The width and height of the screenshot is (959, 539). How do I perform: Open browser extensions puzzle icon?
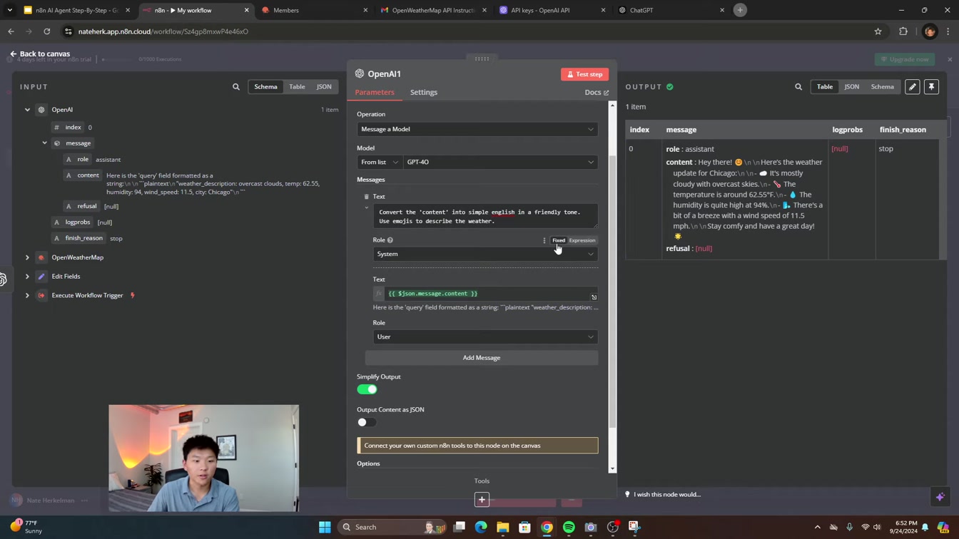(x=903, y=31)
